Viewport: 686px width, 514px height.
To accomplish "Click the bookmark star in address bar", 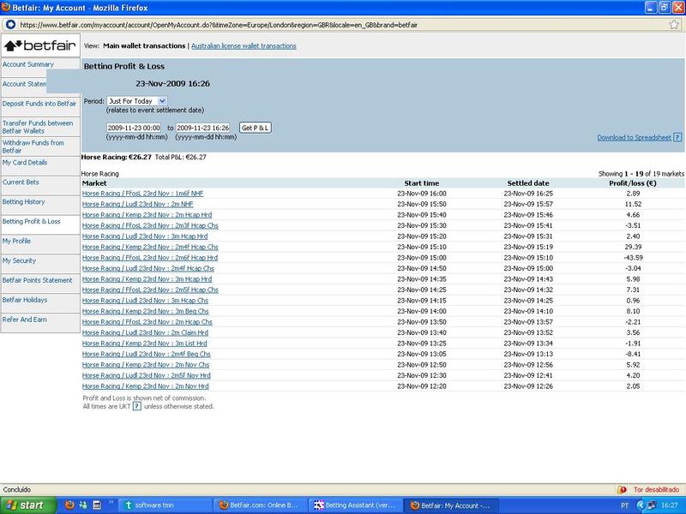I will point(674,25).
